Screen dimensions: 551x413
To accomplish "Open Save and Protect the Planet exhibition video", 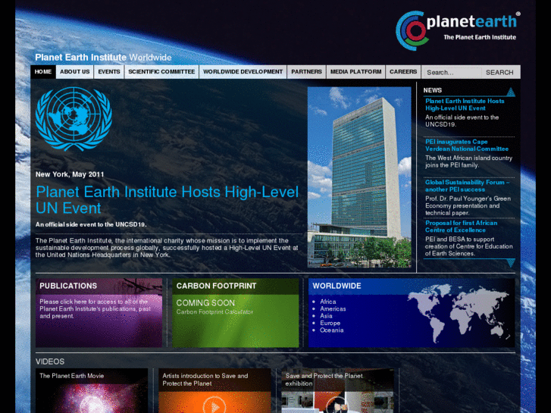I will (x=338, y=390).
